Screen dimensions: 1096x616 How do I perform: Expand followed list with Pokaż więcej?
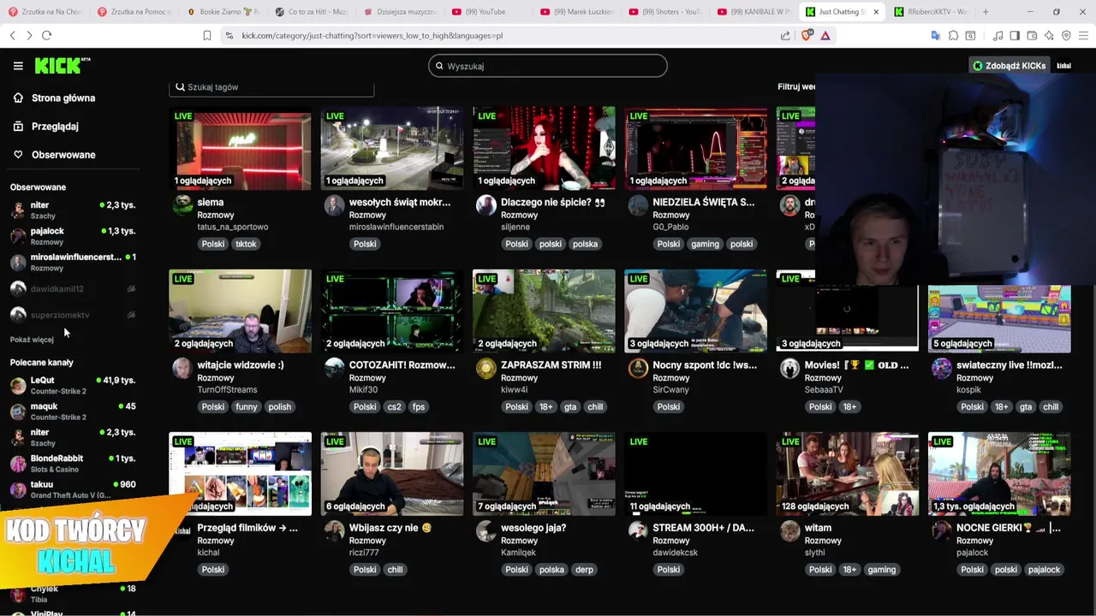[x=32, y=340]
